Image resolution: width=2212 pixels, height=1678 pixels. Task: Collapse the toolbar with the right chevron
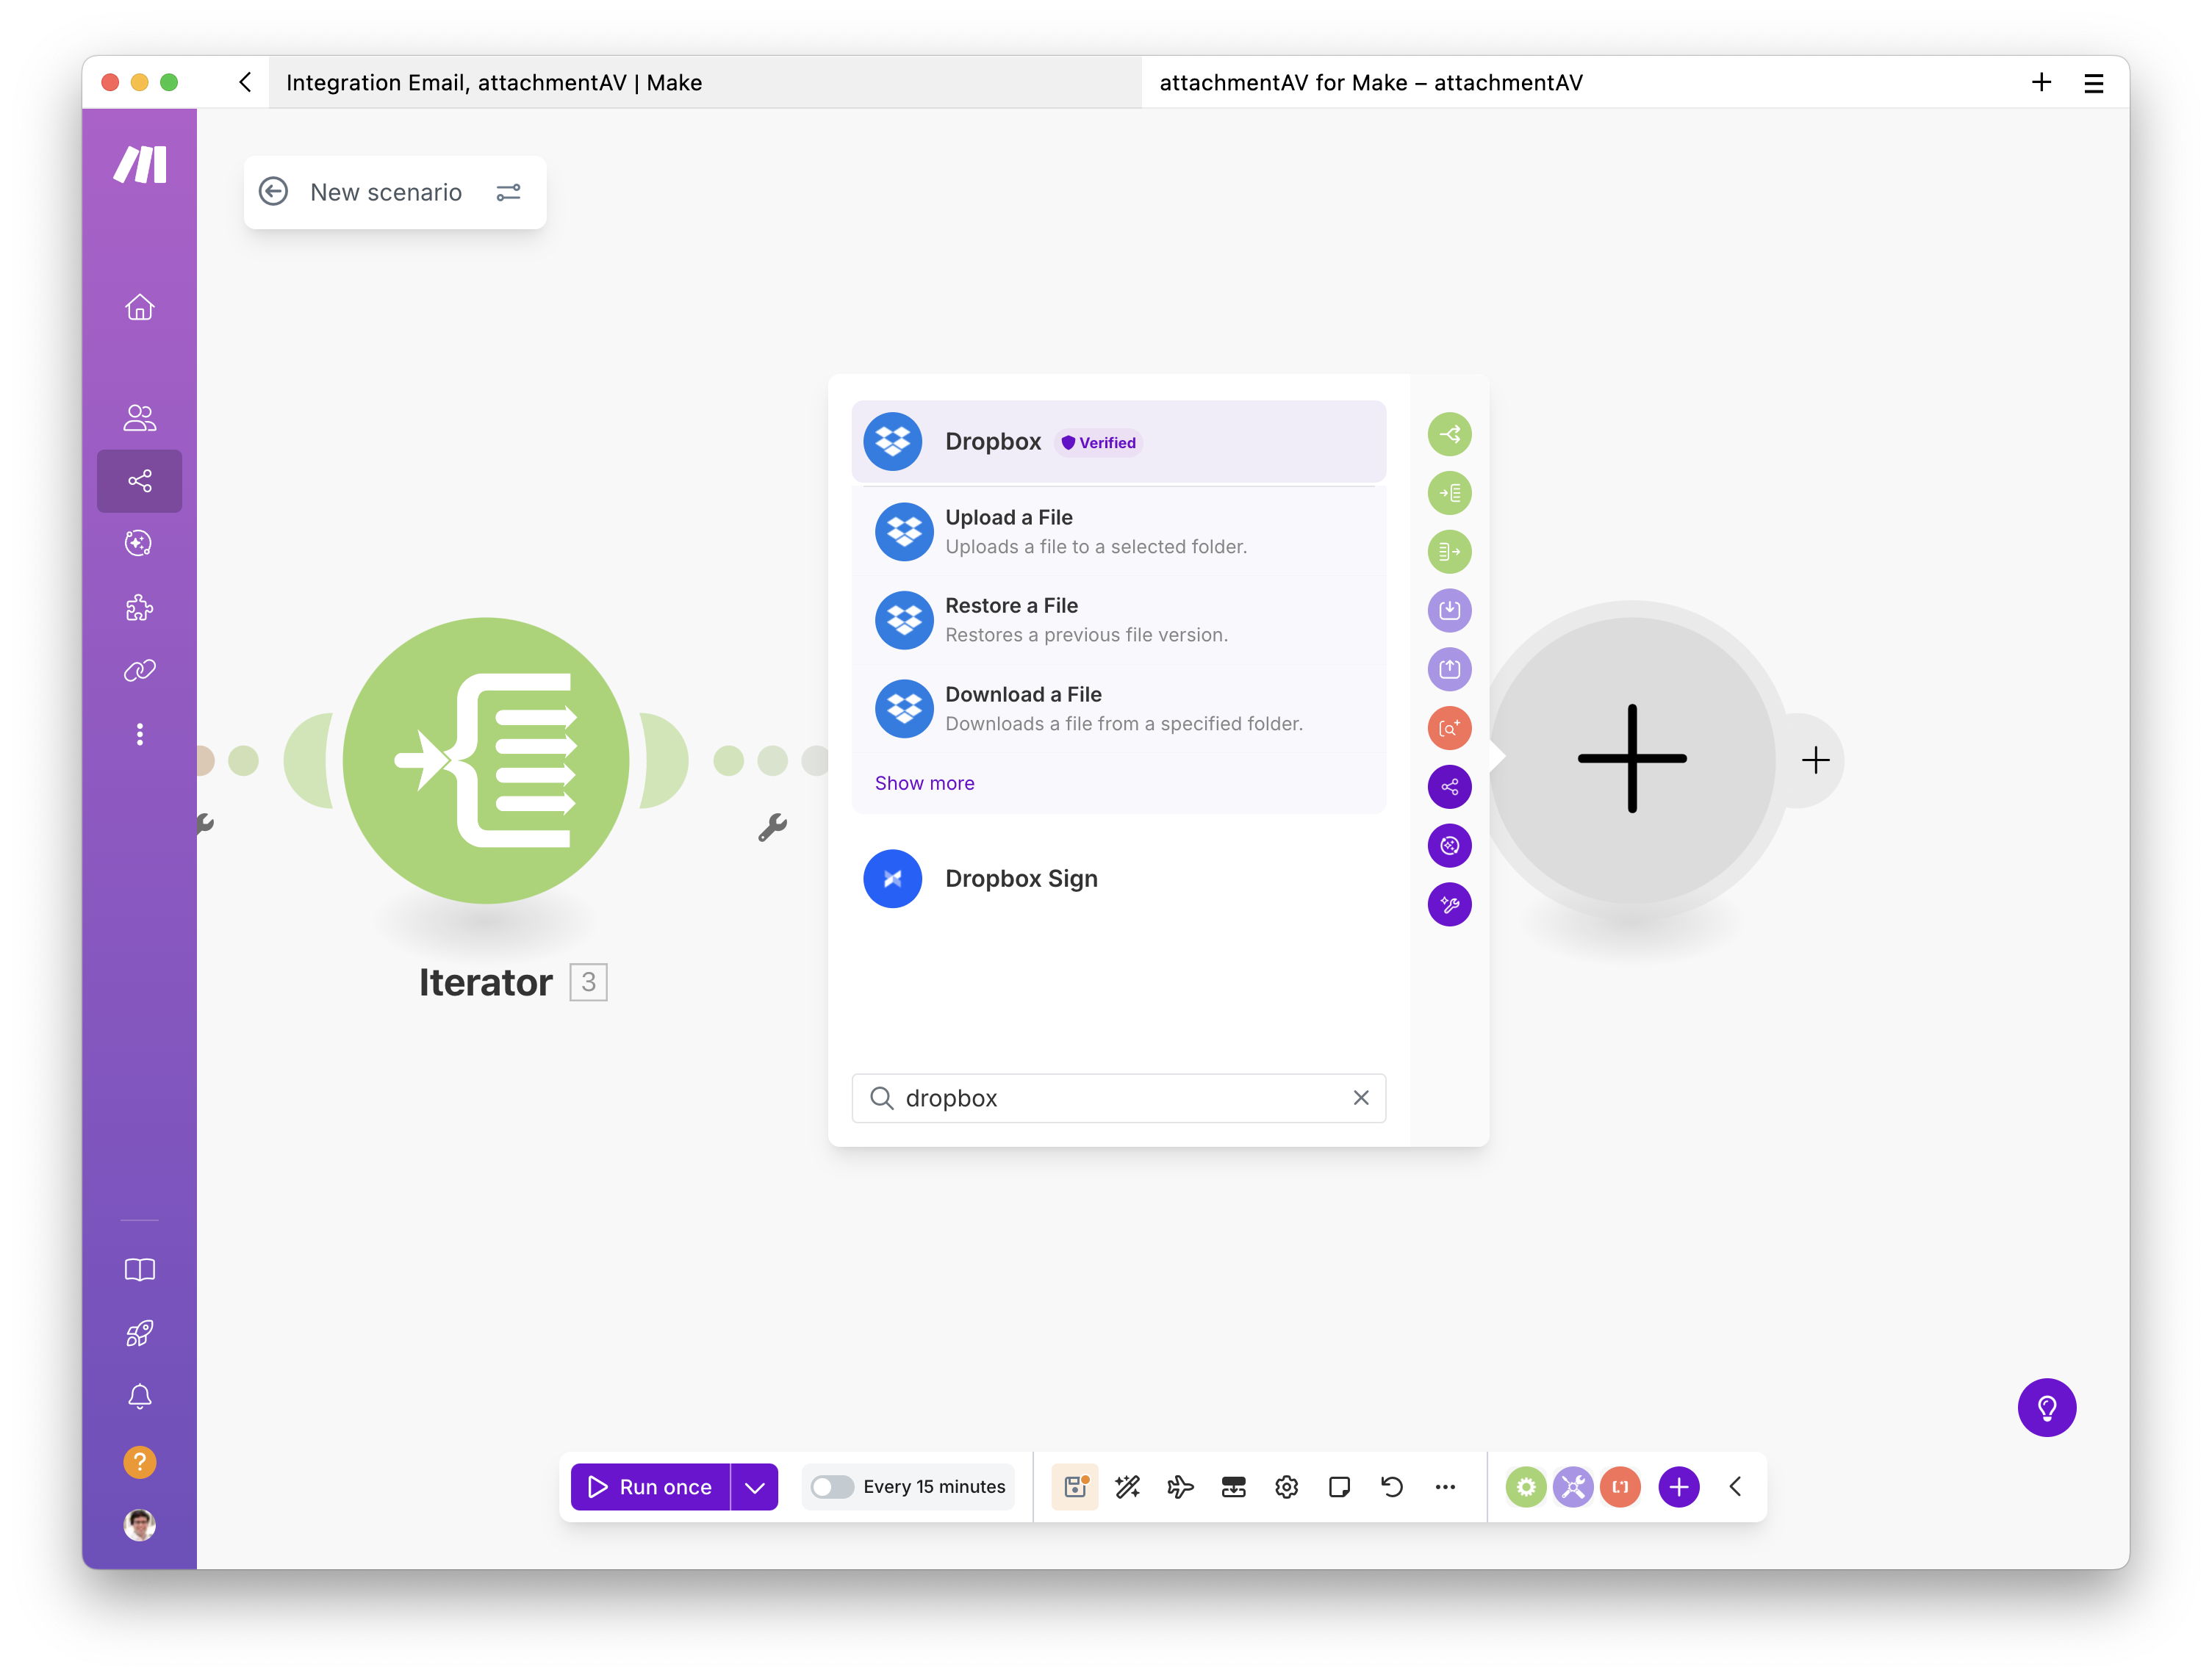pos(1735,1487)
